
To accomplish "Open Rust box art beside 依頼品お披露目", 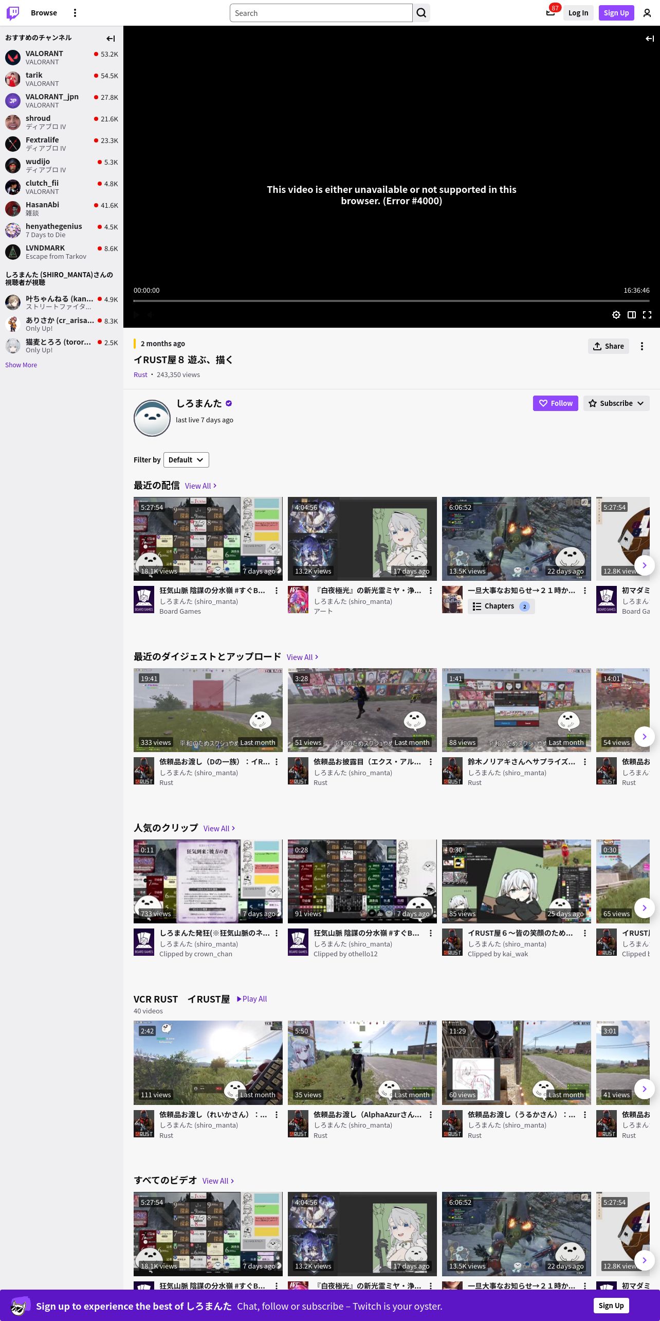I will coord(298,771).
